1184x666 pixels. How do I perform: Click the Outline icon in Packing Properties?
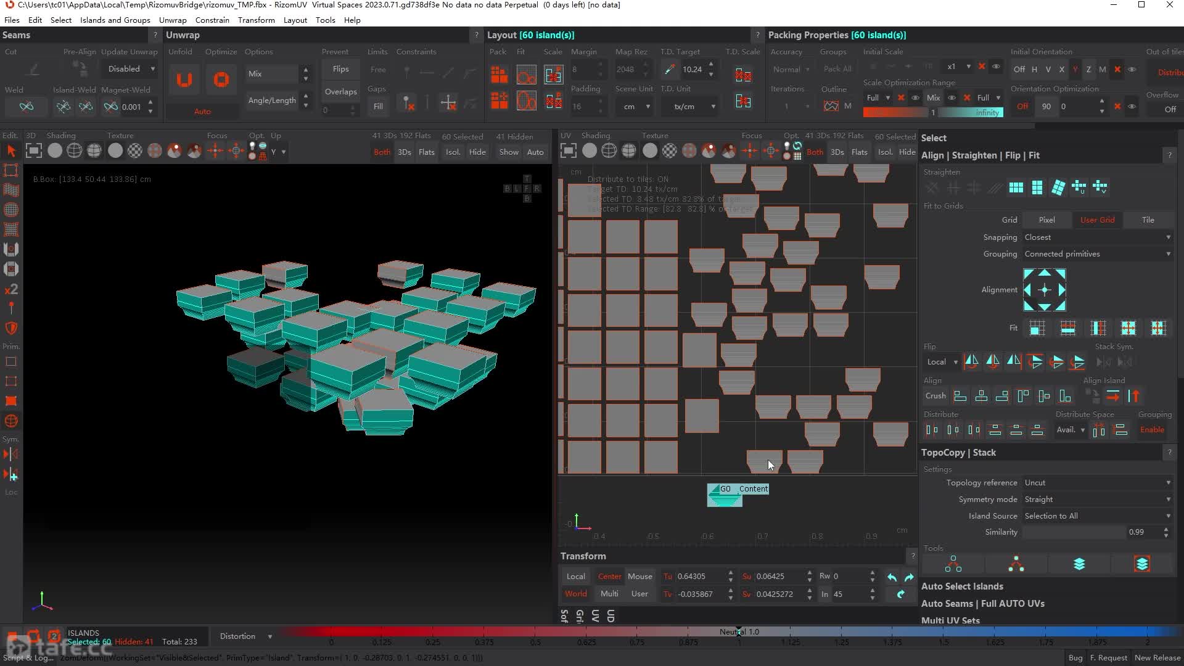click(x=831, y=106)
